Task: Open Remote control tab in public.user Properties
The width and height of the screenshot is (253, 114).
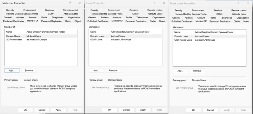Action: [x=70, y=10]
